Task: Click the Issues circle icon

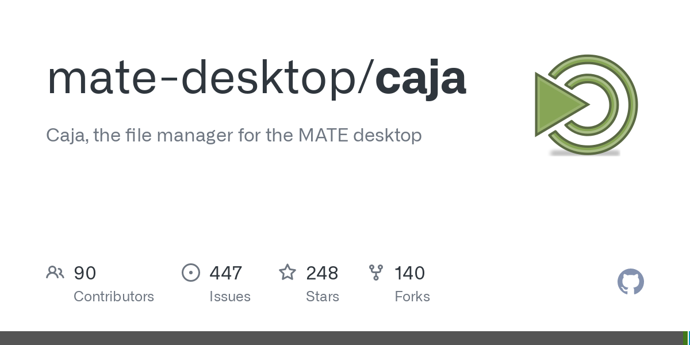Action: 191,273
